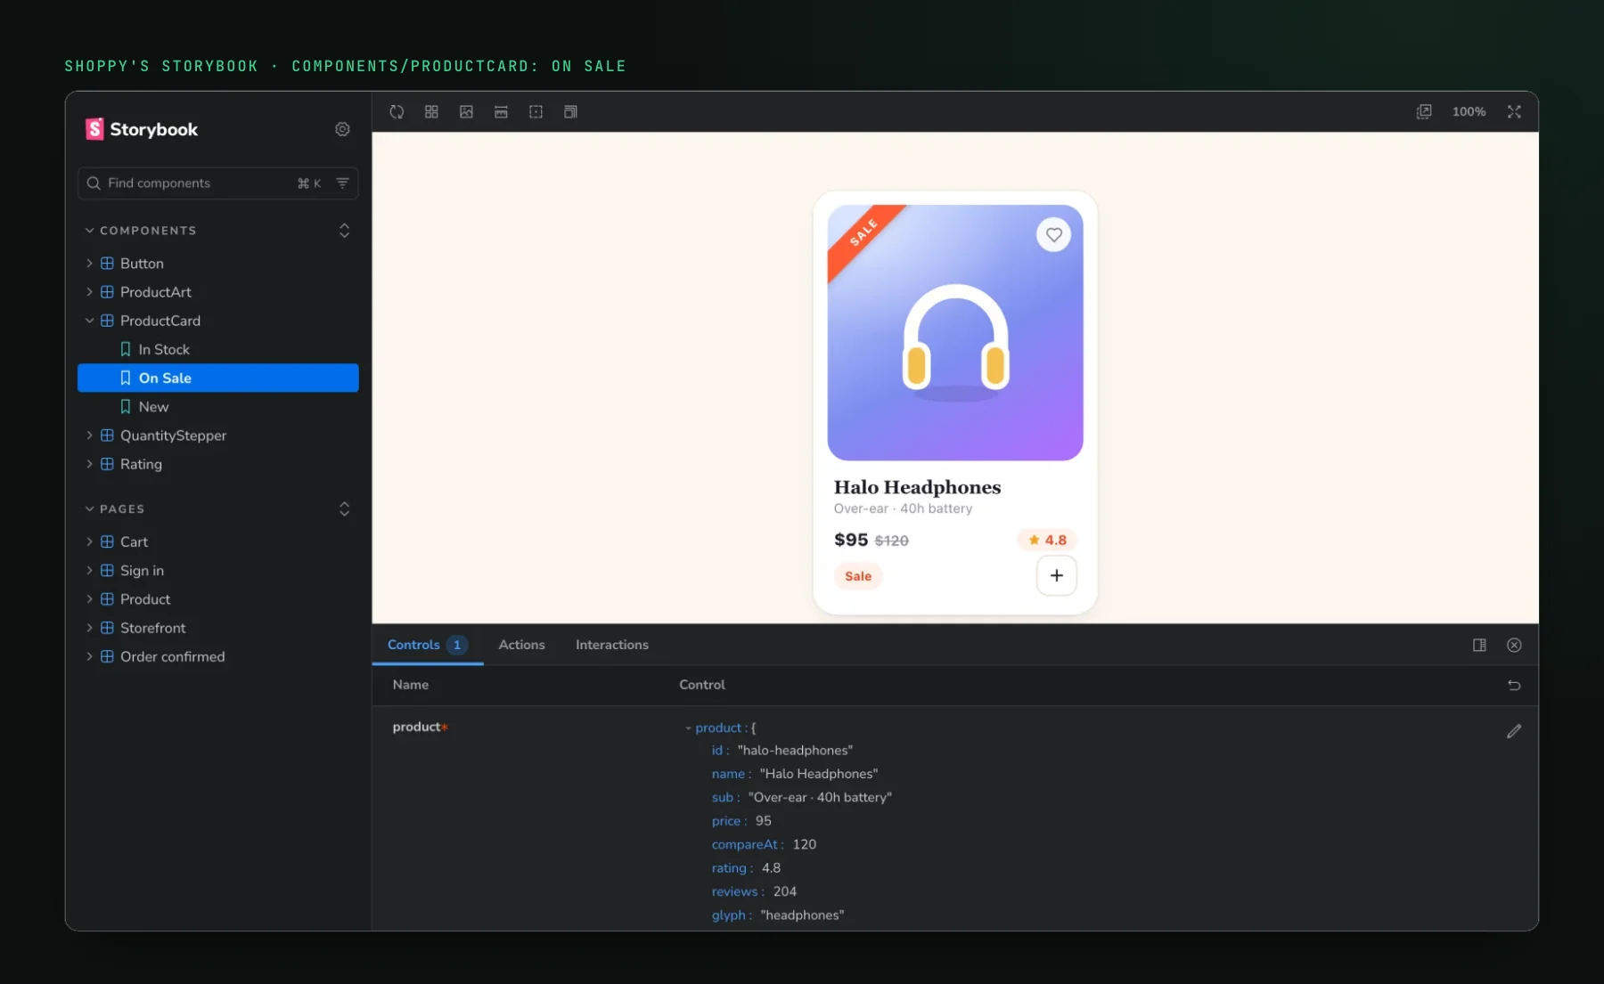Image resolution: width=1604 pixels, height=984 pixels.
Task: Switch to the Controls tab
Action: point(427,645)
